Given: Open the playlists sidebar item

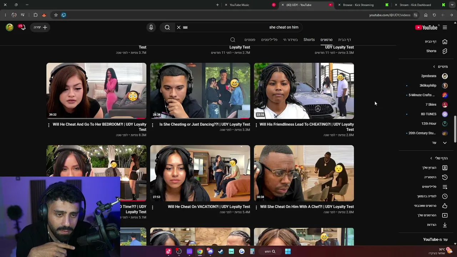Looking at the screenshot, I should coord(434,187).
